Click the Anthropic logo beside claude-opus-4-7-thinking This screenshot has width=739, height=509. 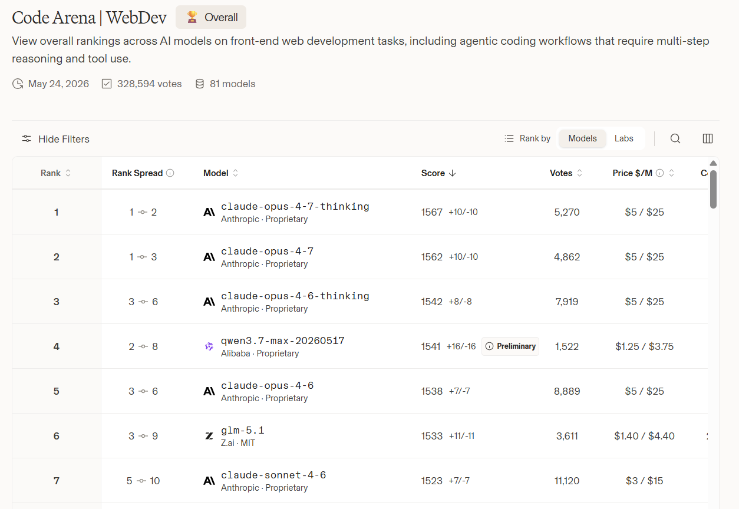click(x=209, y=212)
